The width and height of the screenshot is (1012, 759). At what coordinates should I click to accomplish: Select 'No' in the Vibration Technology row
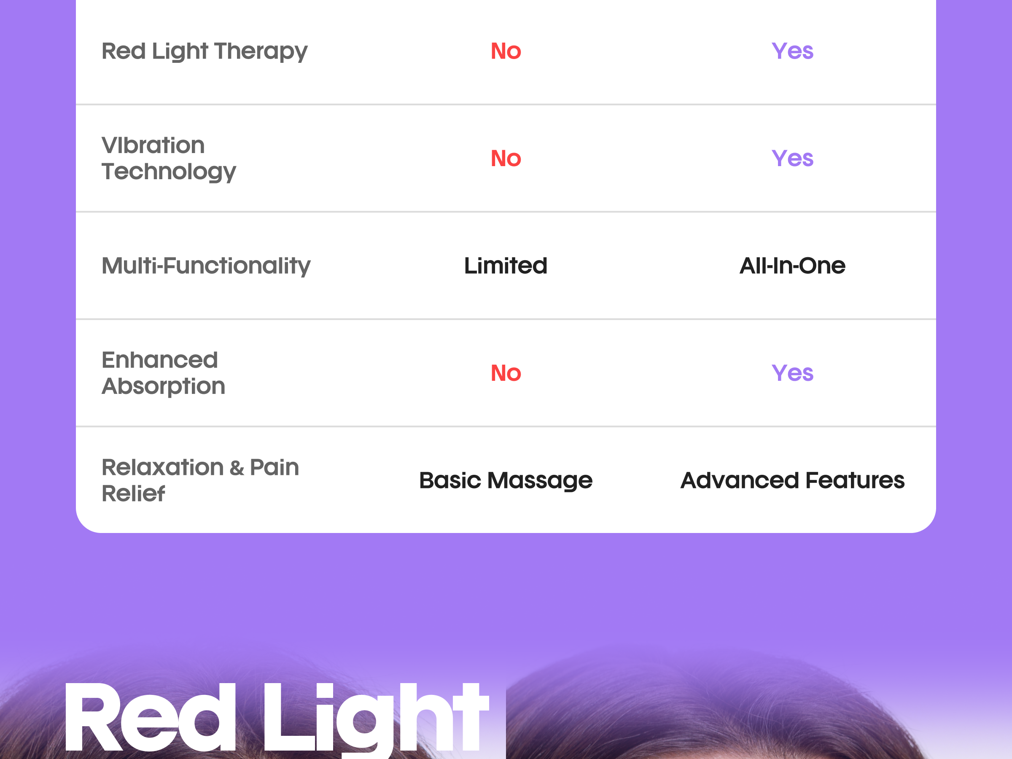[506, 158]
